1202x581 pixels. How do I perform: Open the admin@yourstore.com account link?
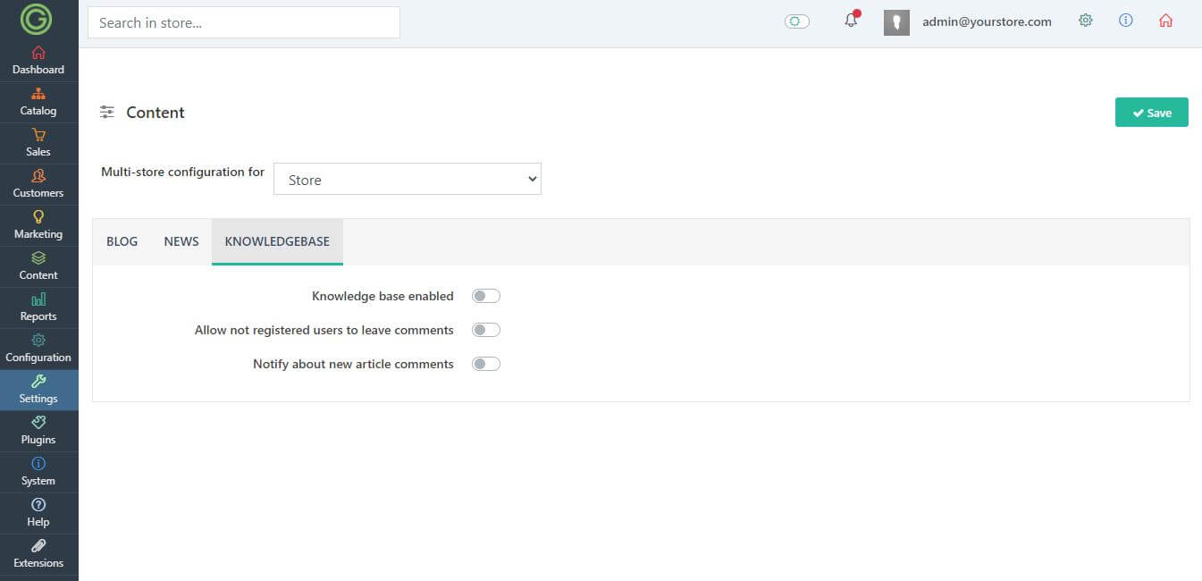[987, 21]
